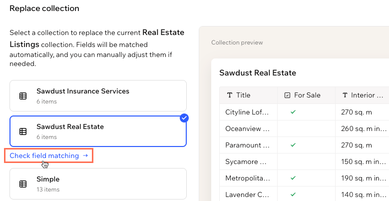Click the 150 sq. m in… cell
The image size is (389, 201).
pos(362,161)
